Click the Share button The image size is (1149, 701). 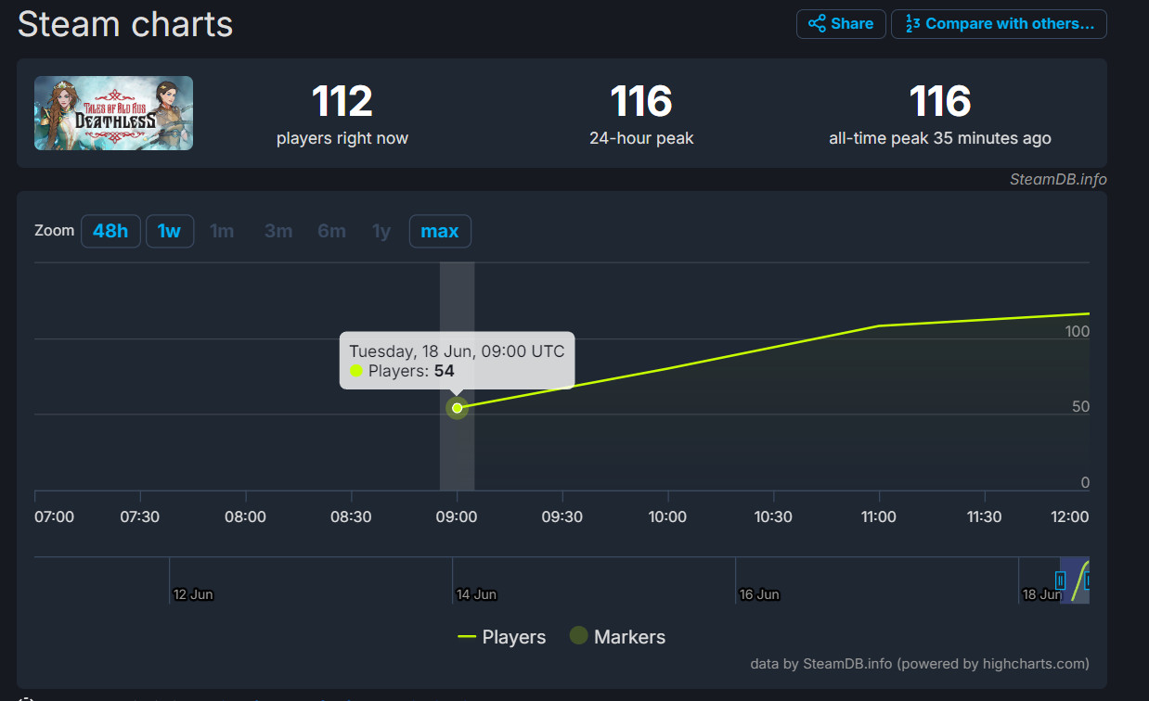pos(841,23)
